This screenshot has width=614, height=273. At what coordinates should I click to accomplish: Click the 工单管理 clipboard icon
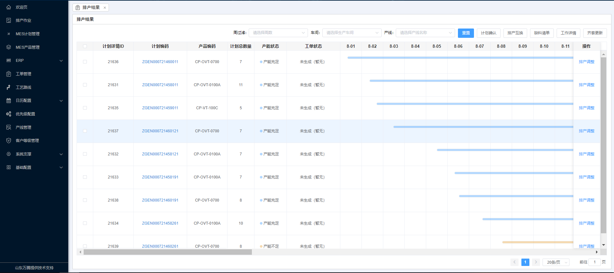pyautogui.click(x=9, y=74)
